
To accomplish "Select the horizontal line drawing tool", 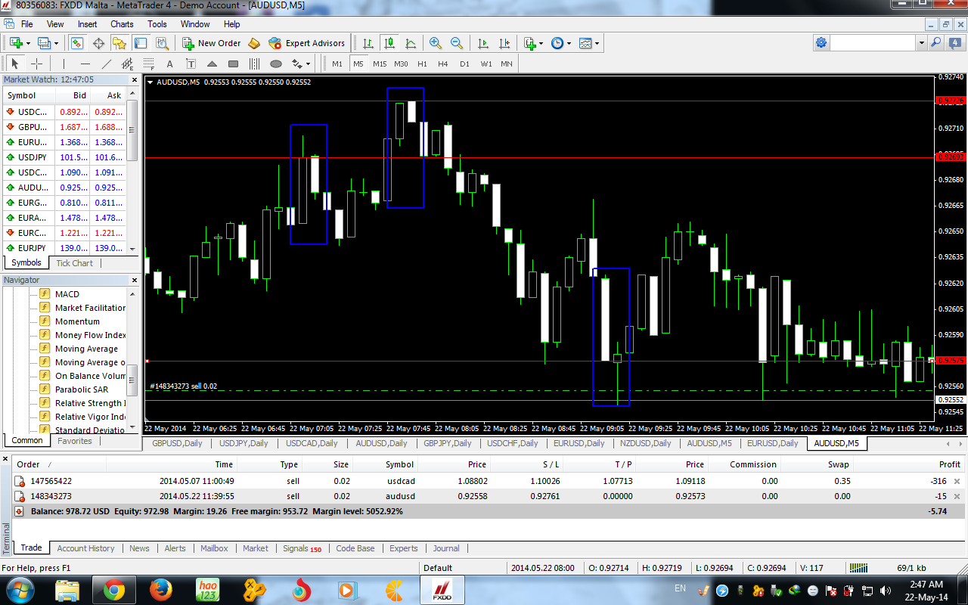I will [85, 64].
